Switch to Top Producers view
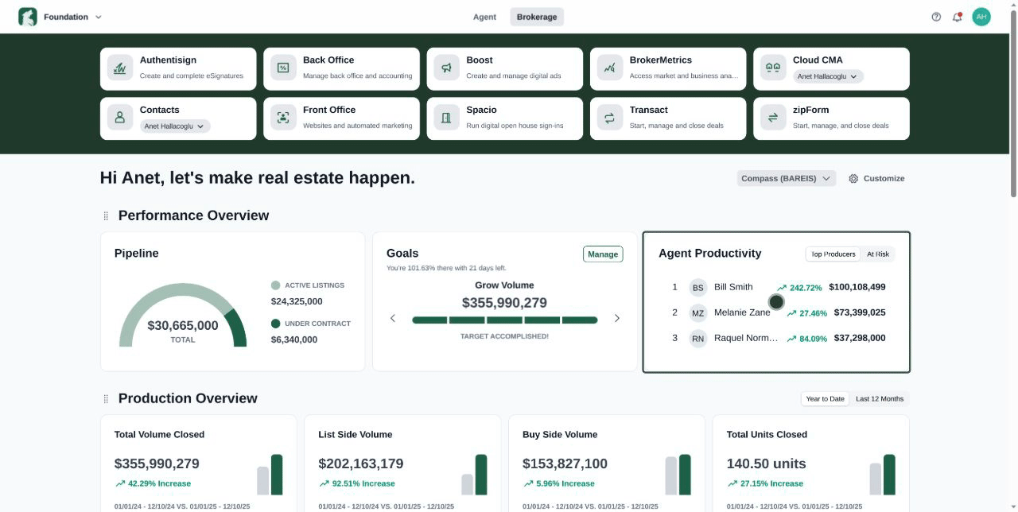1018x512 pixels. click(x=833, y=254)
